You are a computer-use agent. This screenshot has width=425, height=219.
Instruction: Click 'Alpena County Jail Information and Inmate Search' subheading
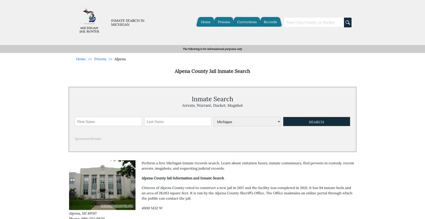(183, 178)
